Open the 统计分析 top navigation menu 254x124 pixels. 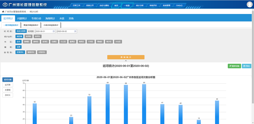(x=140, y=5)
